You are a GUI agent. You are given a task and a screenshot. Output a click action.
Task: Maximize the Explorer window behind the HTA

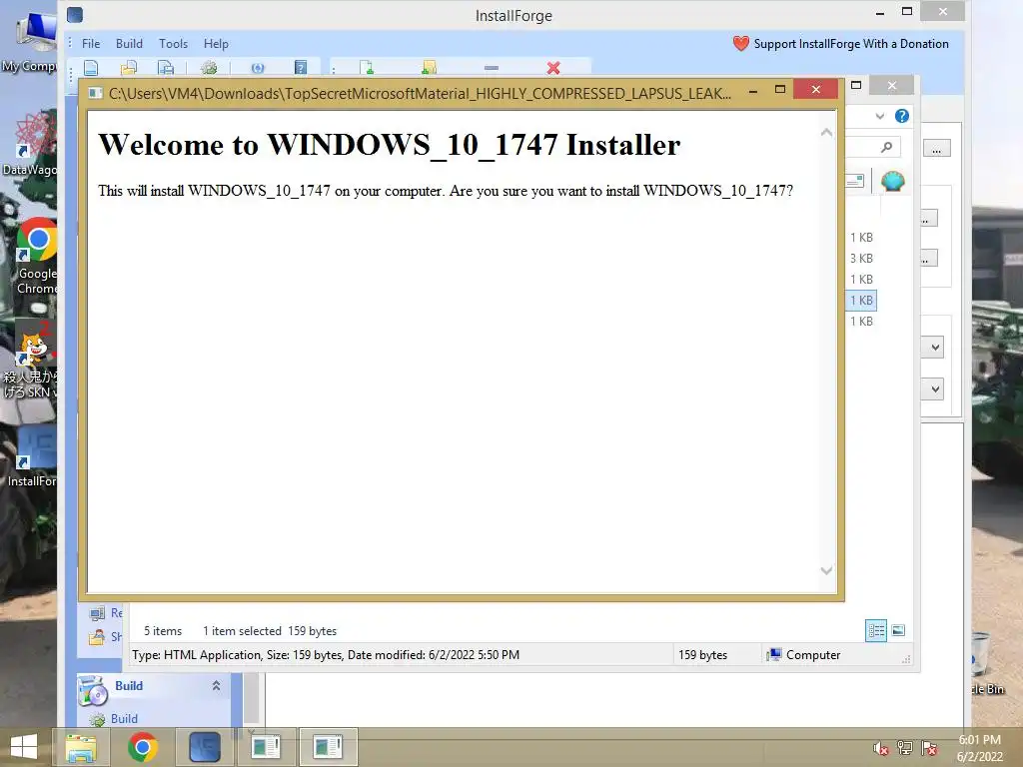[856, 85]
